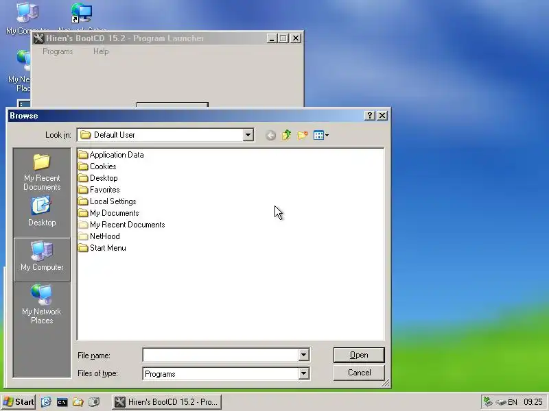The width and height of the screenshot is (549, 411).
Task: Open Programs menu in Hiren's launcher
Action: click(x=58, y=51)
